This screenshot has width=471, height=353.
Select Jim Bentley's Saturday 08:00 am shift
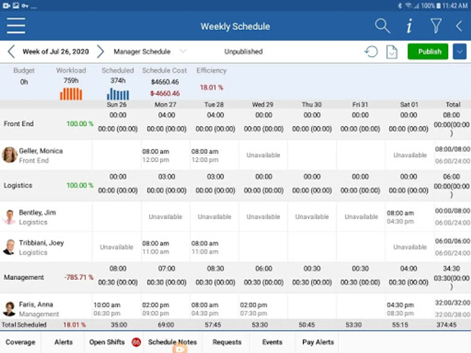(x=410, y=217)
